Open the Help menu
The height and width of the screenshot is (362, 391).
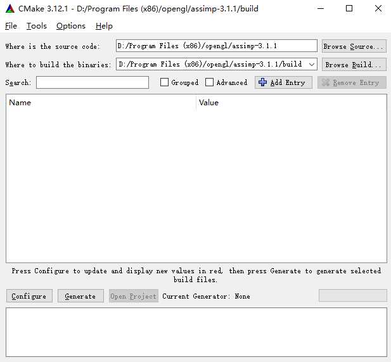(x=104, y=26)
